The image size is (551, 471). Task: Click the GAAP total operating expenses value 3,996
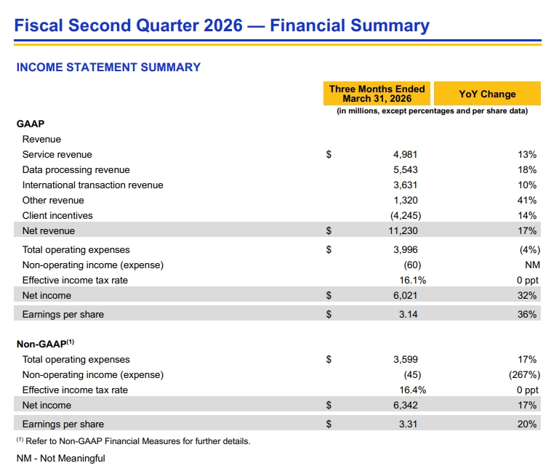tap(405, 249)
